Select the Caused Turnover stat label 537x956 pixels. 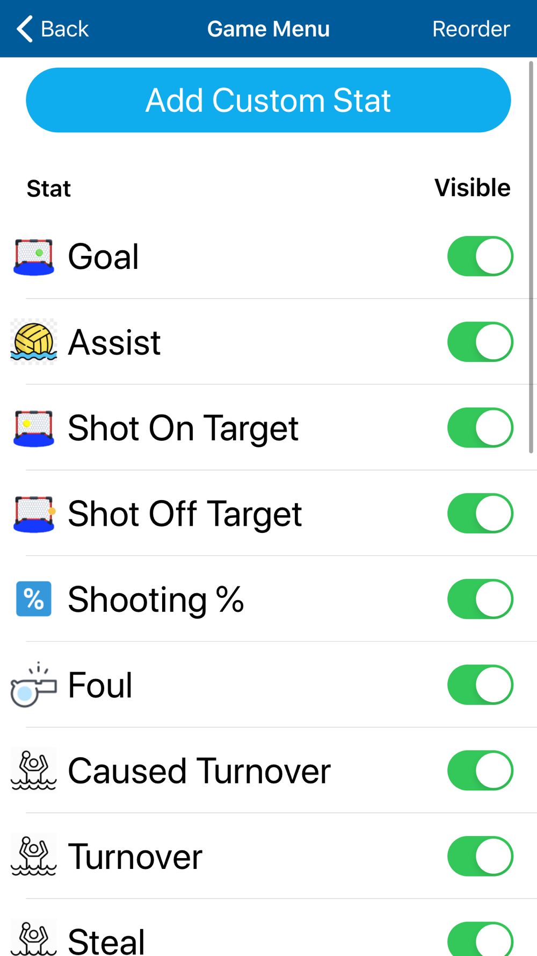pos(199,770)
